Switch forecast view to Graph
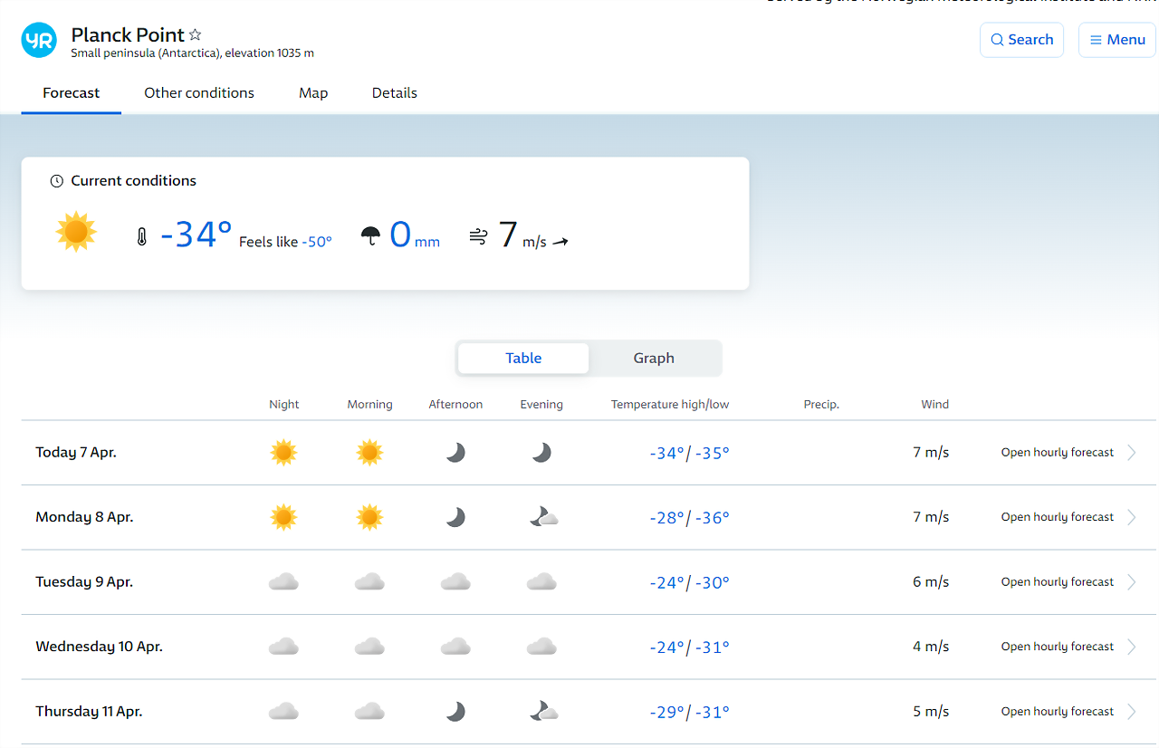 [x=654, y=358]
